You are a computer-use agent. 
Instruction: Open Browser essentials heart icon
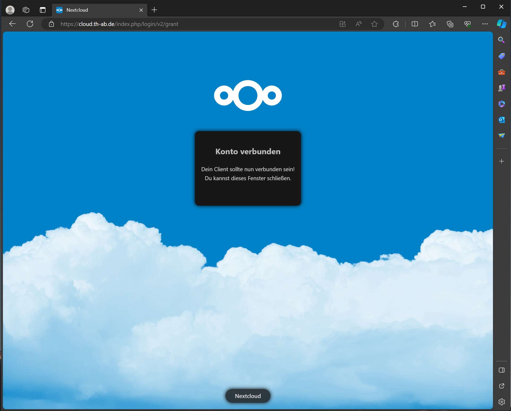tap(468, 24)
